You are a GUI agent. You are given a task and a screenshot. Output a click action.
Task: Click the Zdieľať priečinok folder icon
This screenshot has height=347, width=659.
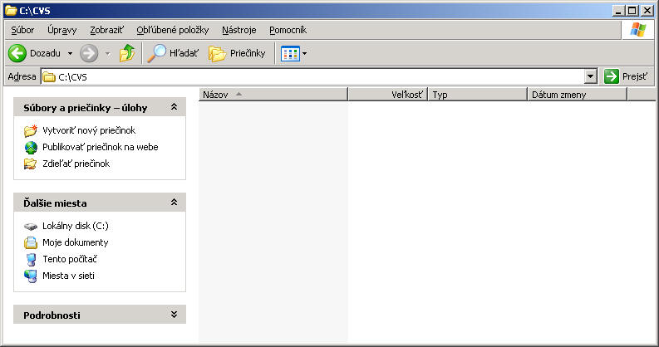[30, 164]
